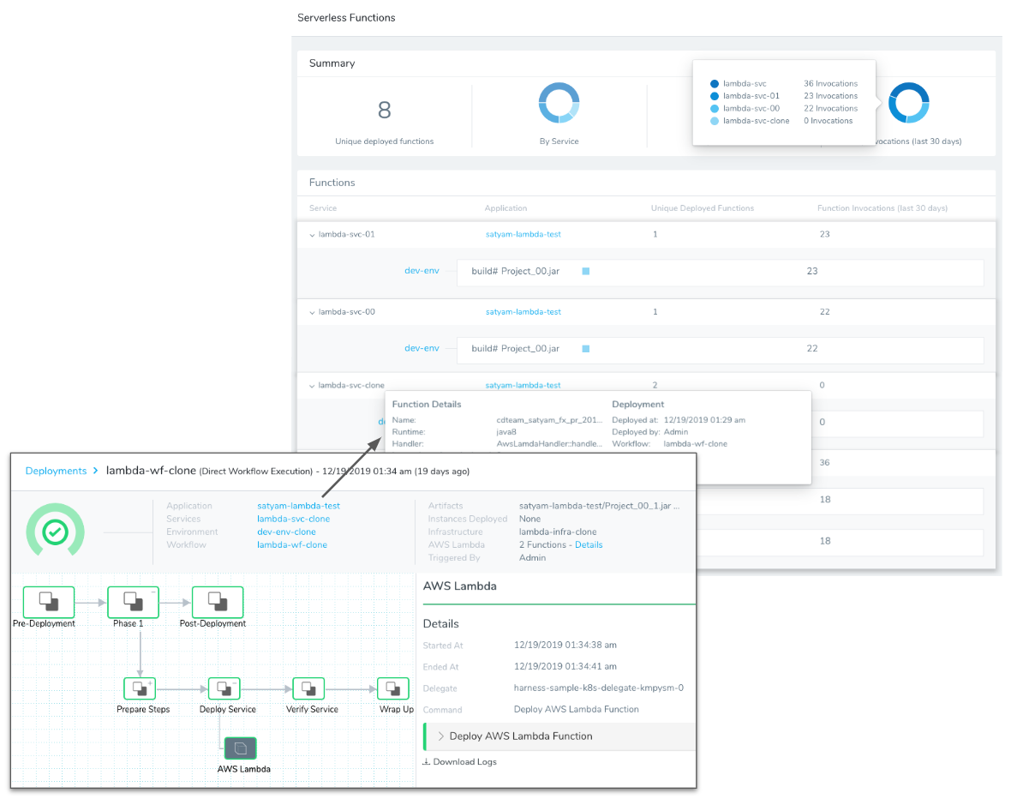Viewport: 1011px width, 799px height.
Task: Click breadcrumb chevron after Deployments
Action: [x=95, y=471]
